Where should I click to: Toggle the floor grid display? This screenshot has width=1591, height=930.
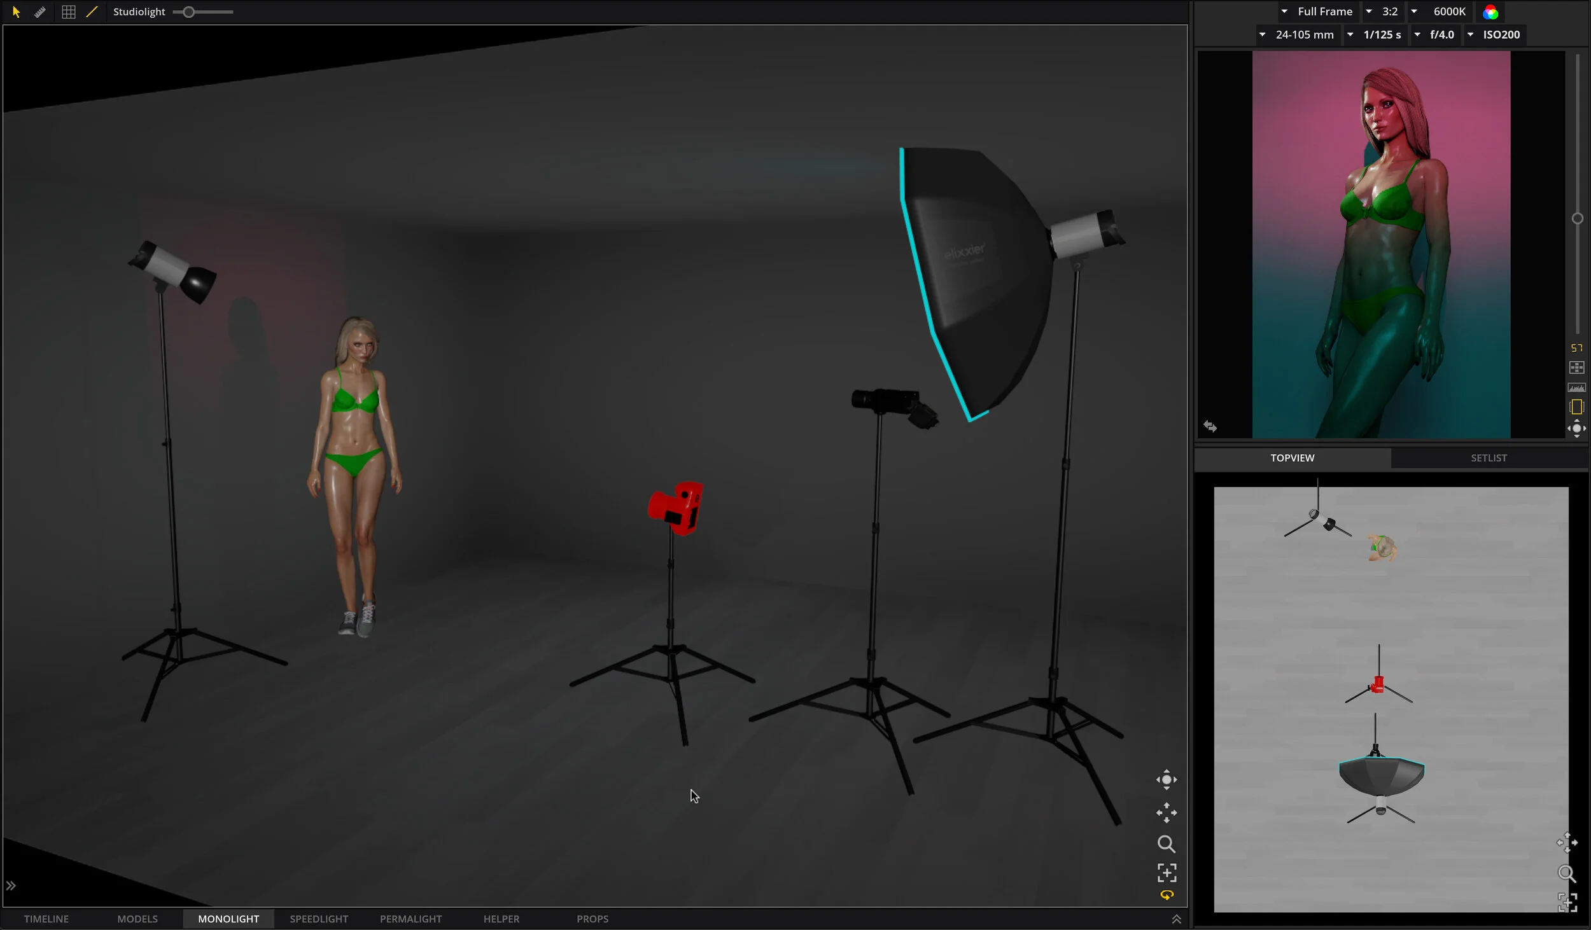[x=69, y=11]
